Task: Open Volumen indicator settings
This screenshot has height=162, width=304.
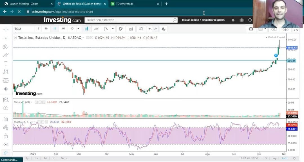Action: [40, 102]
